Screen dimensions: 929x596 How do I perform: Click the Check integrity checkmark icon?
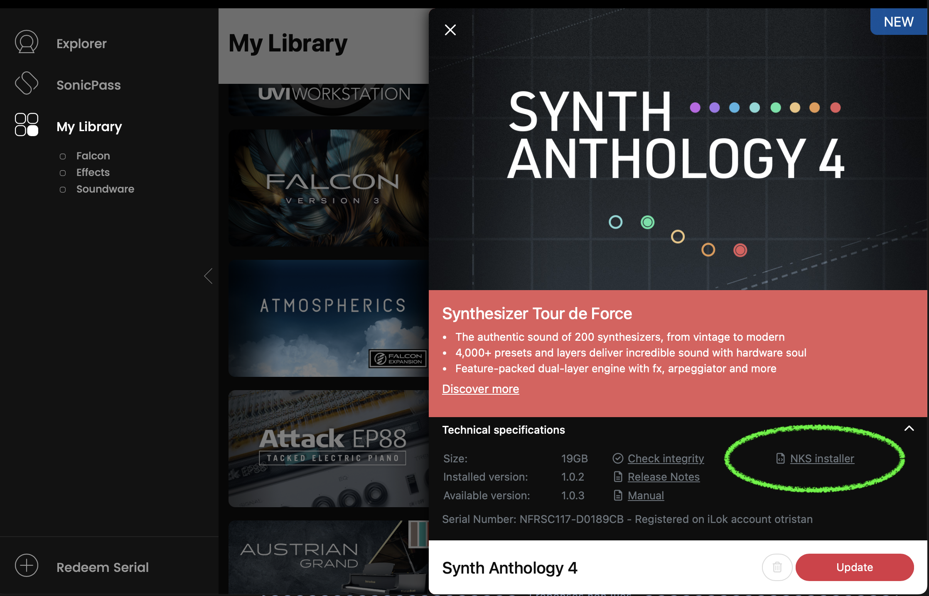618,459
